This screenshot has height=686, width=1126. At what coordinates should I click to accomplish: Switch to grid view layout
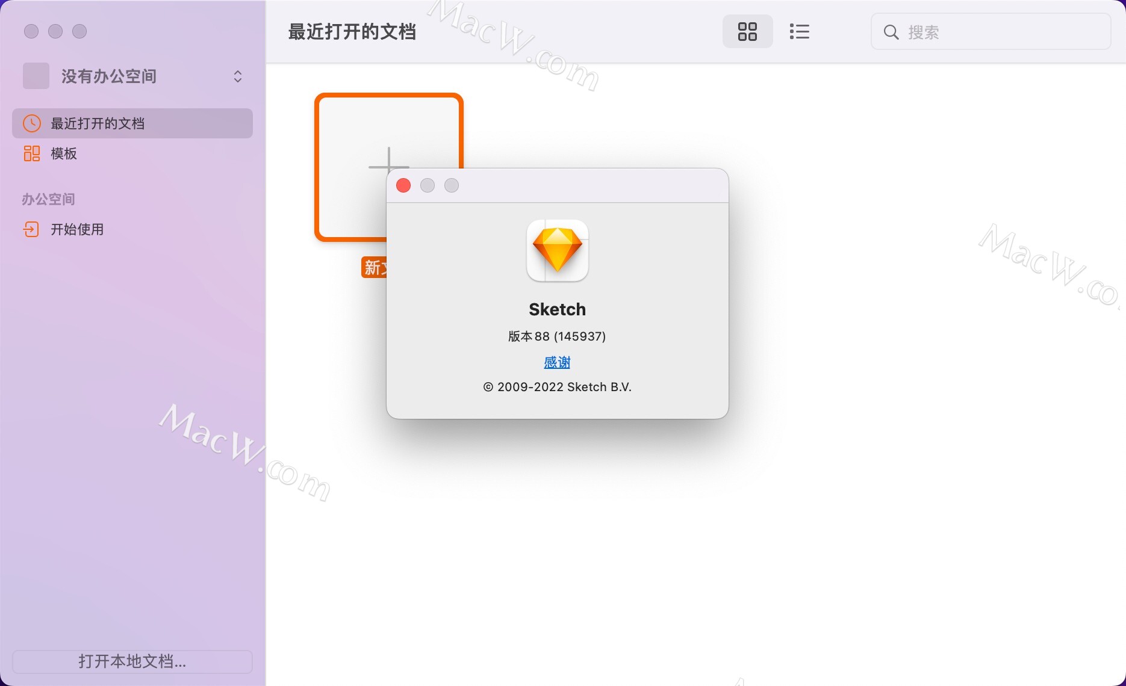(x=747, y=31)
